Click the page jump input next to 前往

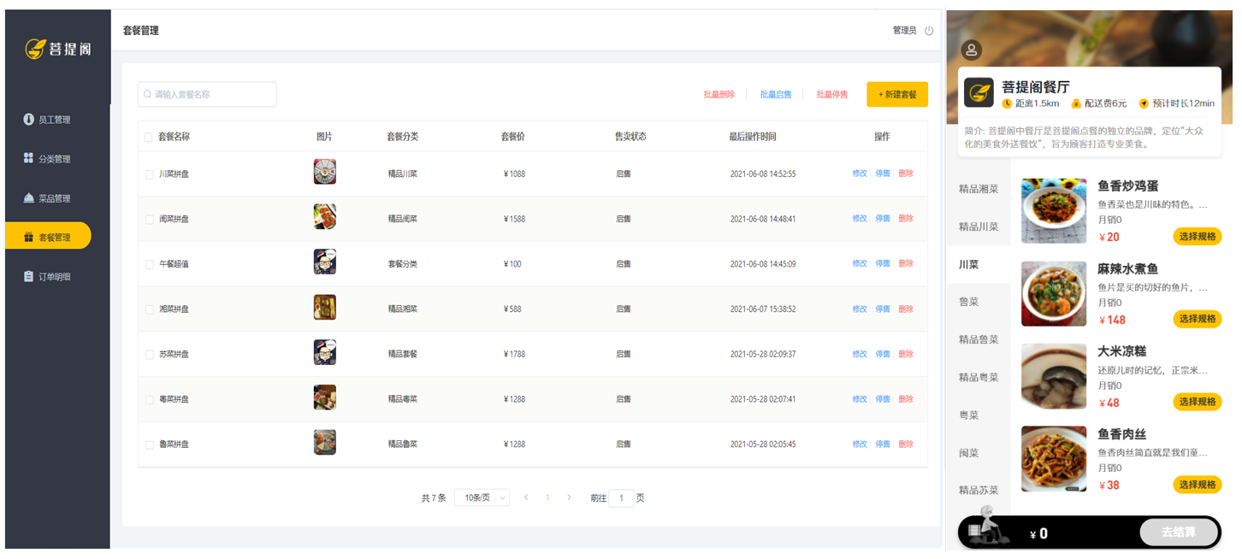621,497
